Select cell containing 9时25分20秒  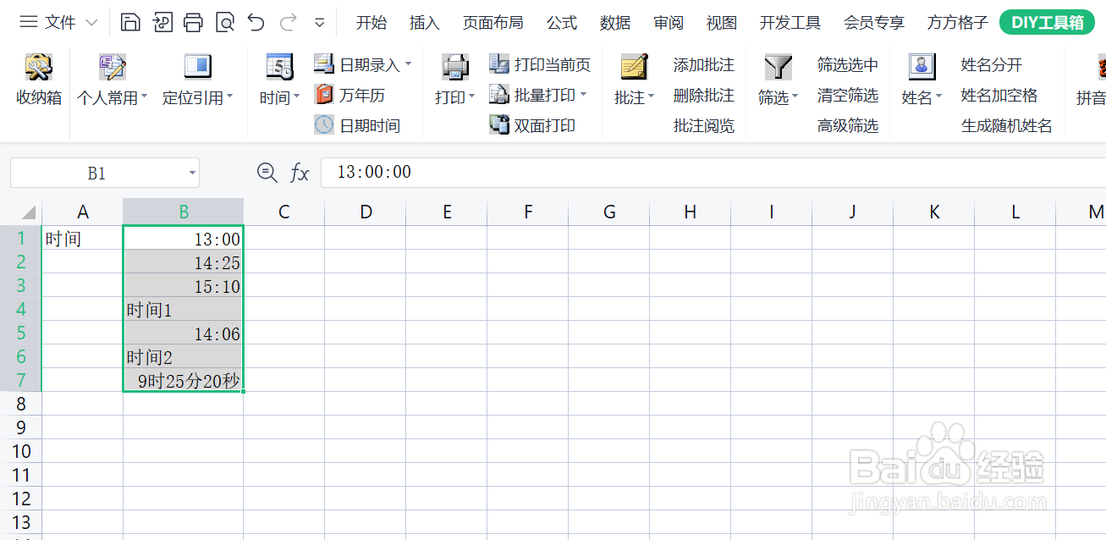[x=184, y=380]
